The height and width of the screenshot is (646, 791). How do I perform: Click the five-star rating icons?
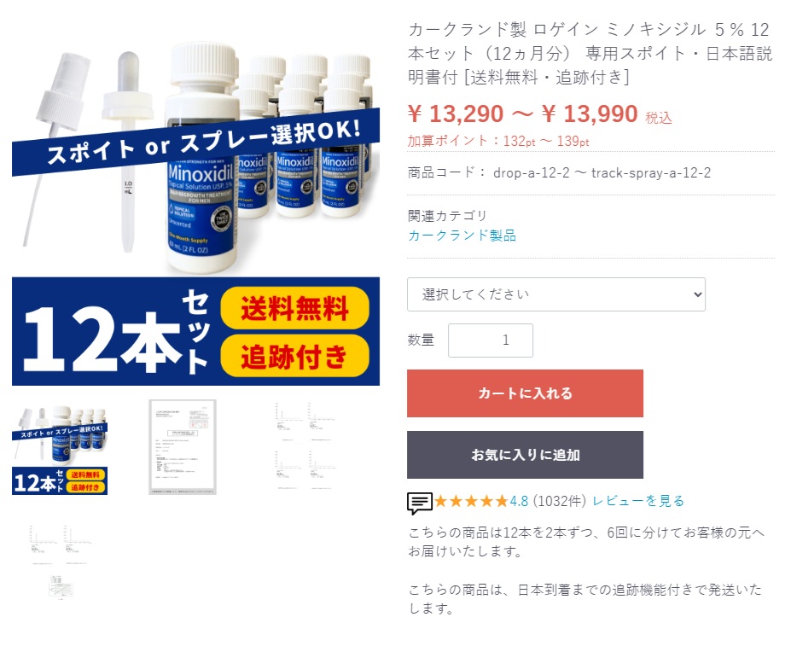(x=471, y=501)
